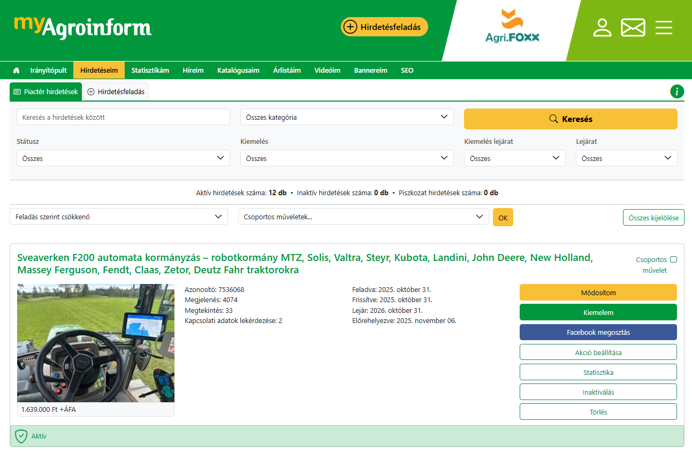Screen dimensions: 692x453
Task: Click the Módosítom button
Action: point(598,293)
